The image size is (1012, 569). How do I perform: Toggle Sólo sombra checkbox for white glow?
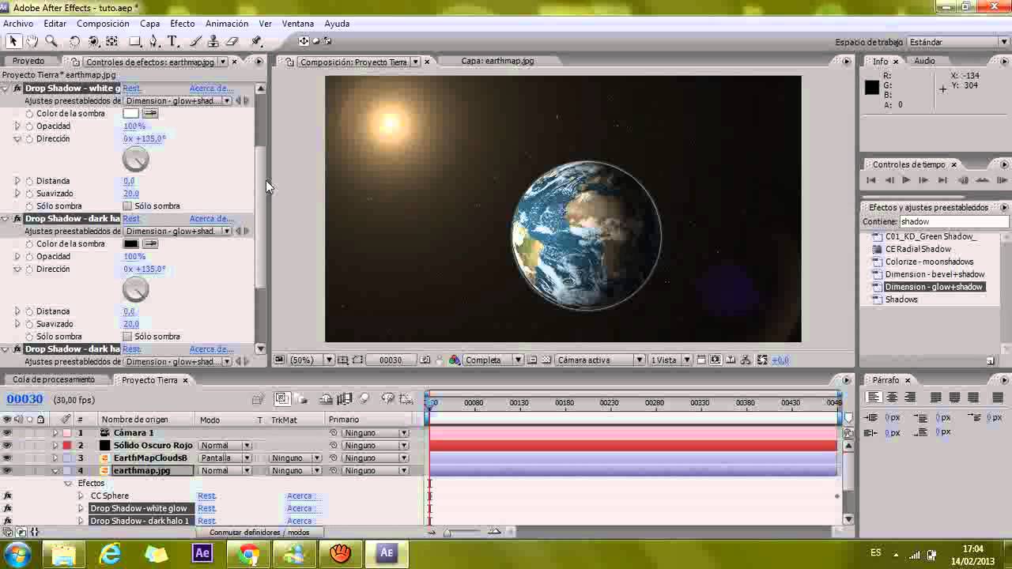127,205
